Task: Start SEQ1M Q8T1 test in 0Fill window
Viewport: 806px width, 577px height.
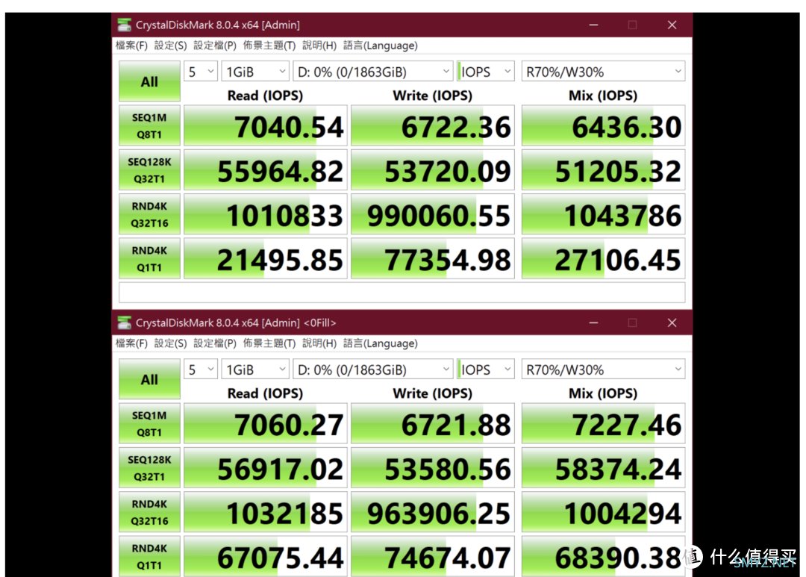Action: pyautogui.click(x=149, y=423)
